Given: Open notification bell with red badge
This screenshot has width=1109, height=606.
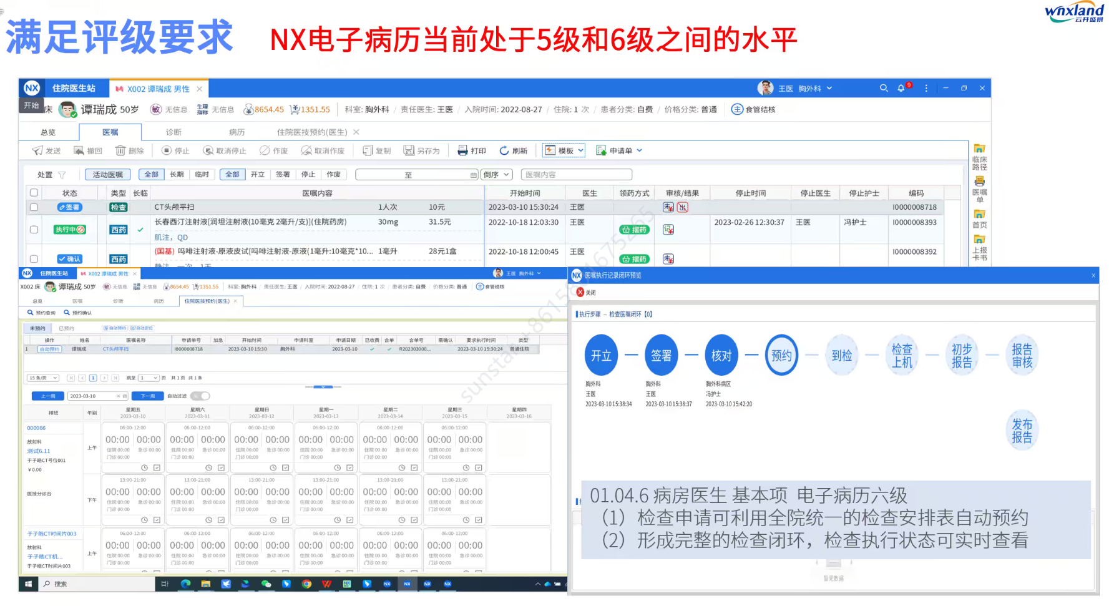Looking at the screenshot, I should (901, 88).
